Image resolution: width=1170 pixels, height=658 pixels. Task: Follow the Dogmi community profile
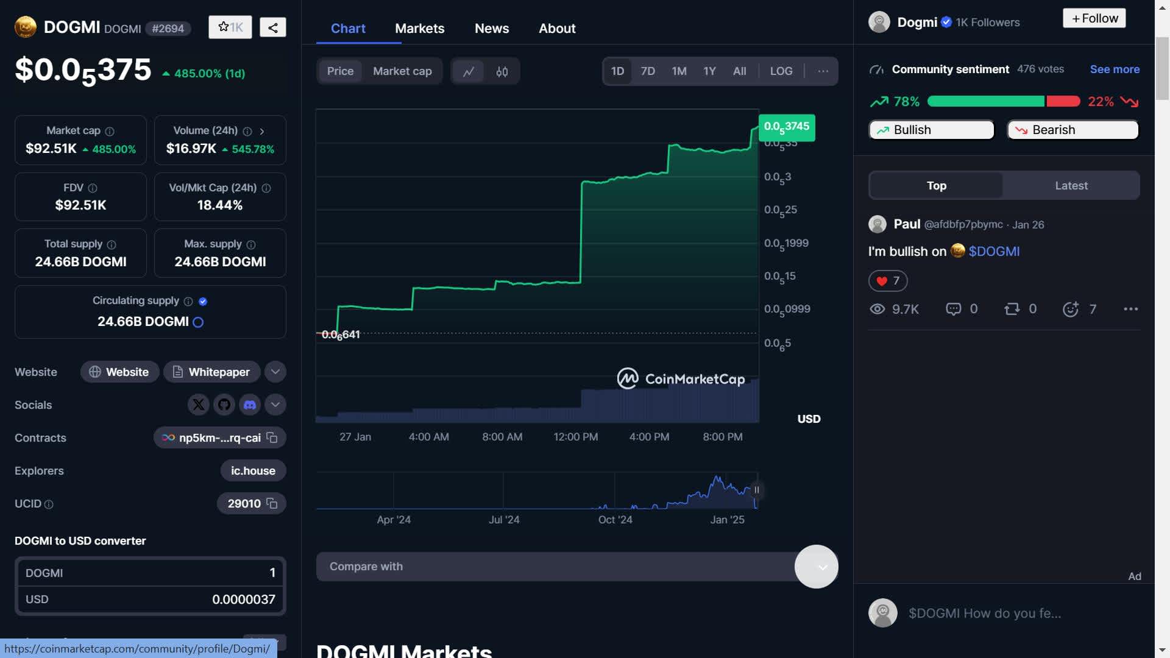point(1094,18)
